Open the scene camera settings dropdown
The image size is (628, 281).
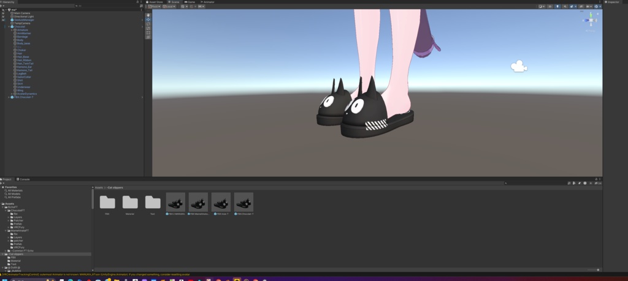pos(589,6)
